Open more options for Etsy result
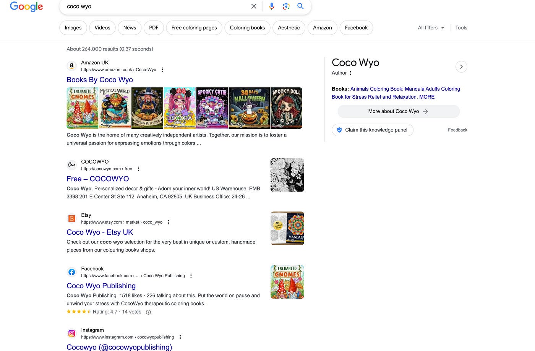The image size is (535, 351). pyautogui.click(x=169, y=222)
